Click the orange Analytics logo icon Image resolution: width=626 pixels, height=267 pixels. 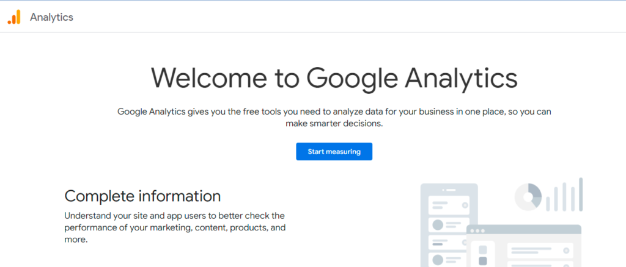coord(14,17)
